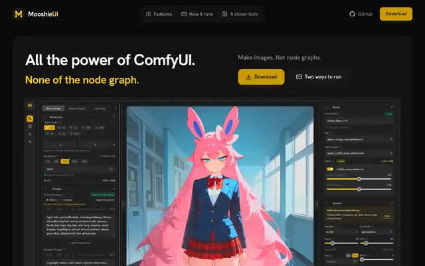The height and width of the screenshot is (266, 425).
Task: Click the first aspect ratio number field
Action: (60, 145)
